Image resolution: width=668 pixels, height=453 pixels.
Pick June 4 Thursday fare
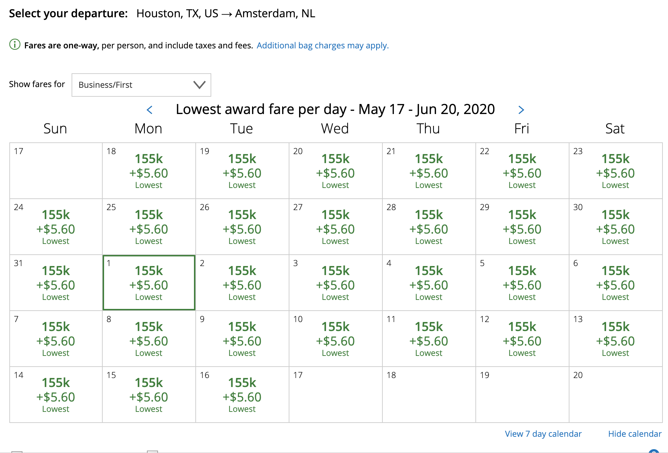(x=428, y=283)
